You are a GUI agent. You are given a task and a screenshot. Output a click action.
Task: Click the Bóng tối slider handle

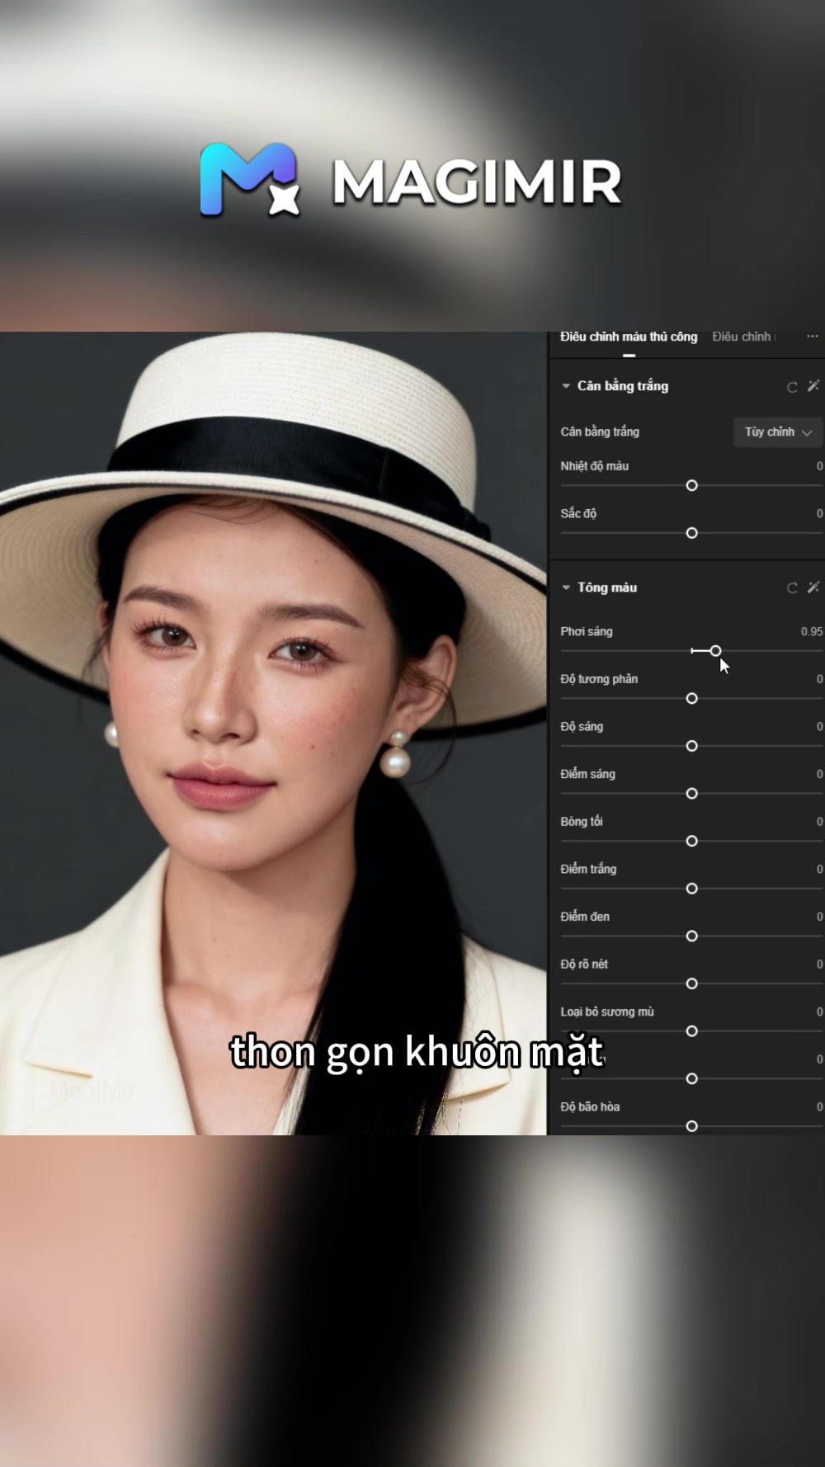692,842
